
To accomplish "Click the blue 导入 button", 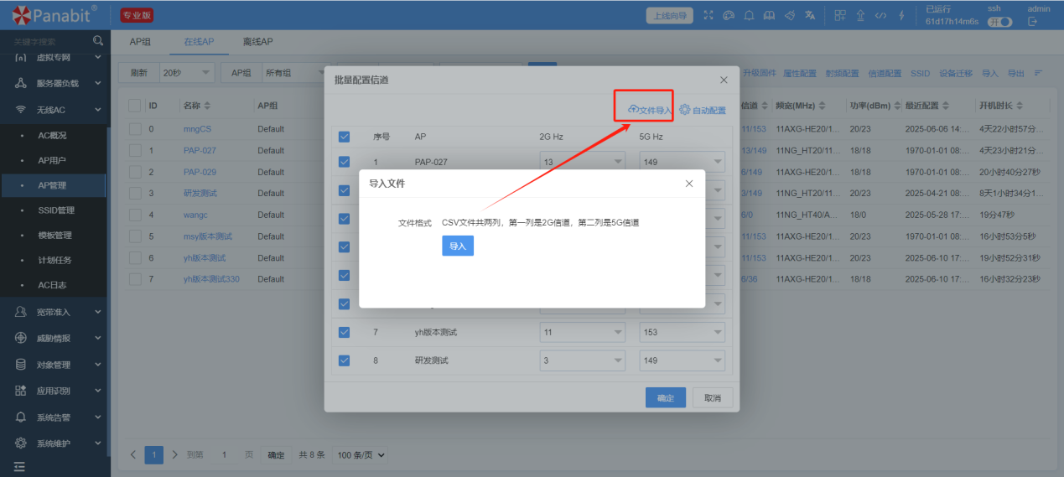I will tap(458, 246).
